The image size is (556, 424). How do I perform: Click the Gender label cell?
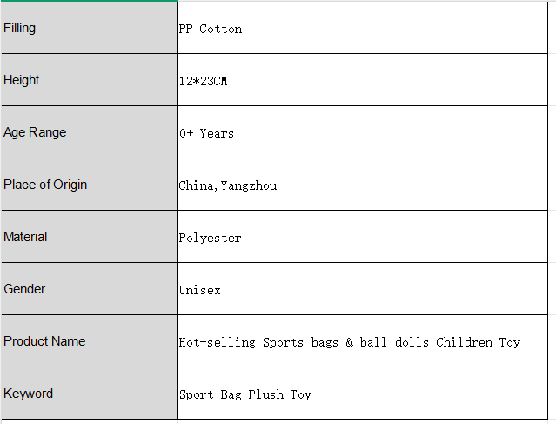(x=89, y=288)
